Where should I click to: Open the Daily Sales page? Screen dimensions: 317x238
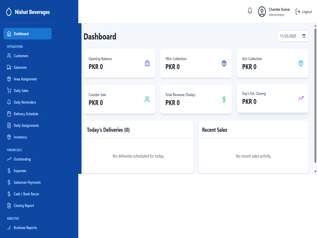21,91
